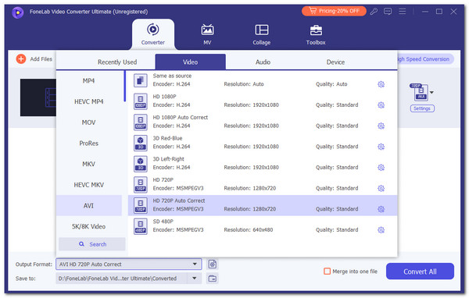Click the Pricing-20% OFF button

[334, 11]
